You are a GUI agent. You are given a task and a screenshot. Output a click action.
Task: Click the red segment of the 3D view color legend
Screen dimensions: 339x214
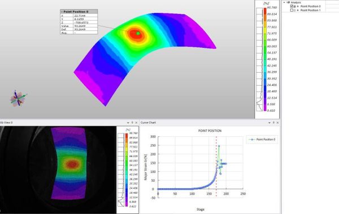coord(265,11)
